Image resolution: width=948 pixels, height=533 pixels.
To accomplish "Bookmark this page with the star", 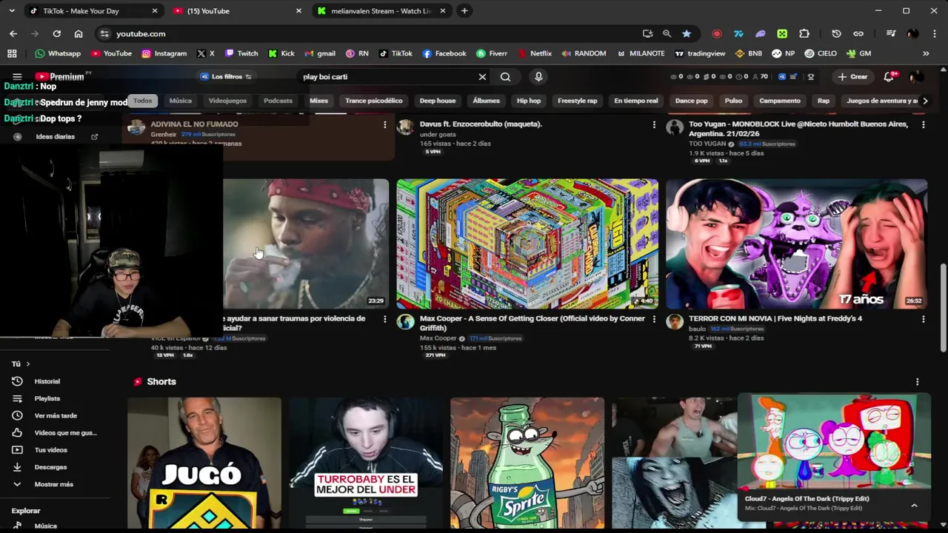I will [687, 33].
